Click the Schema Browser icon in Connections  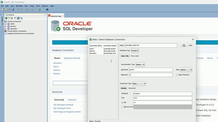(x=18, y=18)
